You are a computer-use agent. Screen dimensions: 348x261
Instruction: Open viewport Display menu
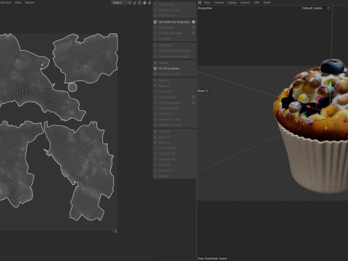click(x=232, y=3)
